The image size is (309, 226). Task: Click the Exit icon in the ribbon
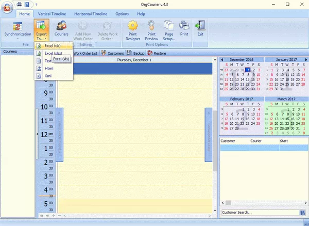(x=200, y=29)
